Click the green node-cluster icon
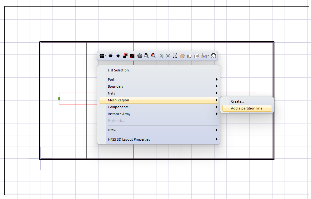The width and height of the screenshot is (311, 199). 161,56
